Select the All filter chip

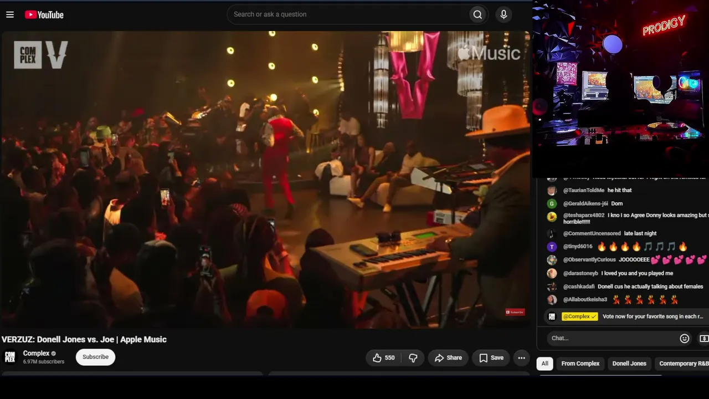click(544, 364)
